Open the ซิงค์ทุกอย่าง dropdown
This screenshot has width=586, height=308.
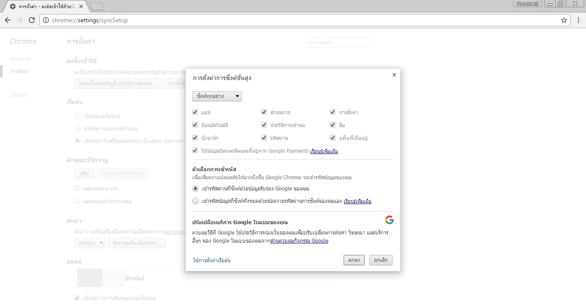(x=217, y=96)
